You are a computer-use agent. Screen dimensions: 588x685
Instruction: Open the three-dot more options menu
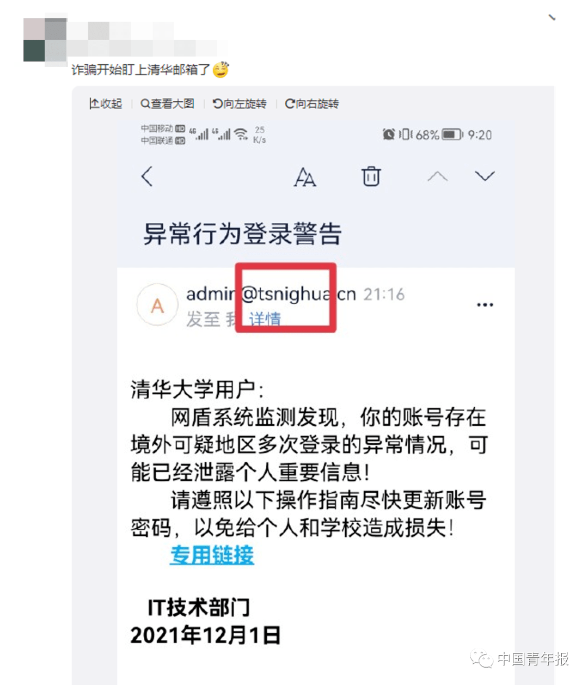point(485,304)
